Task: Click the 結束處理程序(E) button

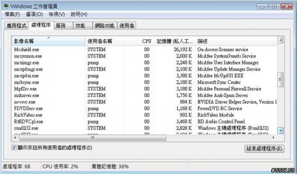Action: tap(265, 148)
